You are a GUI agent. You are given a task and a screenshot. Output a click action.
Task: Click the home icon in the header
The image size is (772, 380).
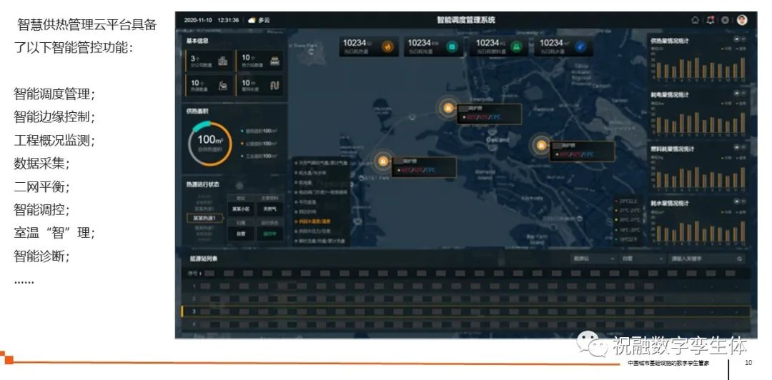pos(696,20)
